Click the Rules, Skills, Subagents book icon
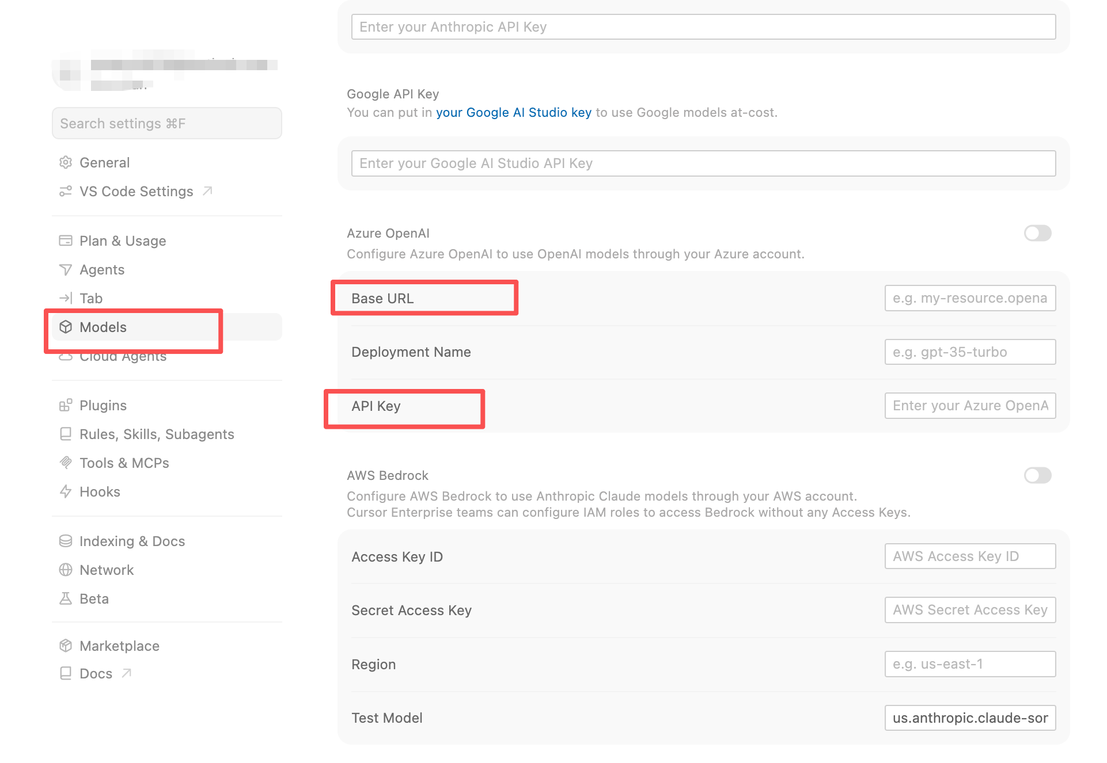The height and width of the screenshot is (763, 1107). point(66,434)
